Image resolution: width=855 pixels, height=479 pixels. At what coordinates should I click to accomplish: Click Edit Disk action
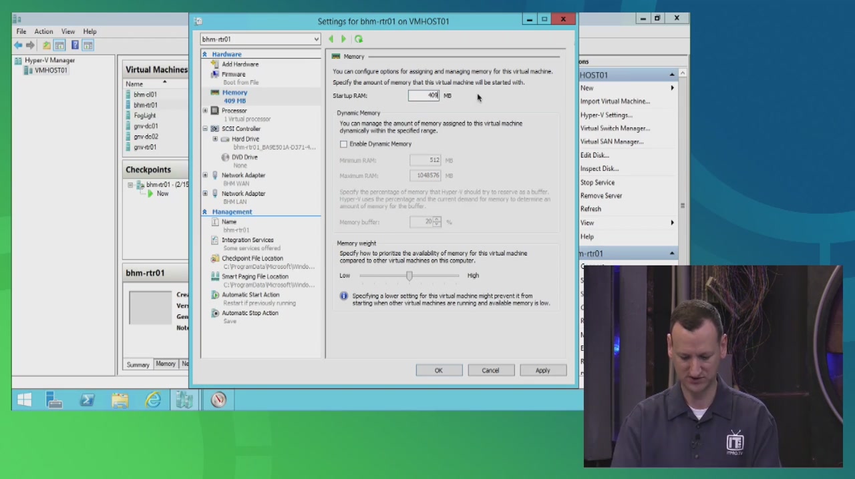[x=594, y=155]
